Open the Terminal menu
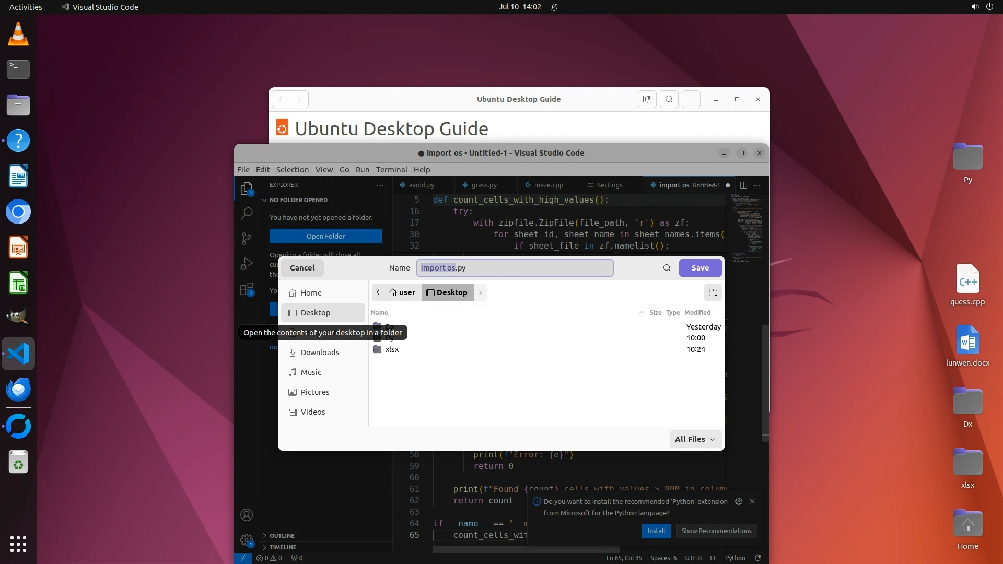Image resolution: width=1003 pixels, height=564 pixels. pos(391,170)
